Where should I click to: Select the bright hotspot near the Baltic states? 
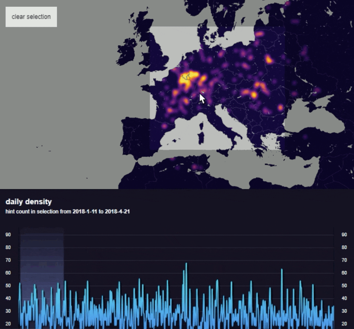(259, 34)
